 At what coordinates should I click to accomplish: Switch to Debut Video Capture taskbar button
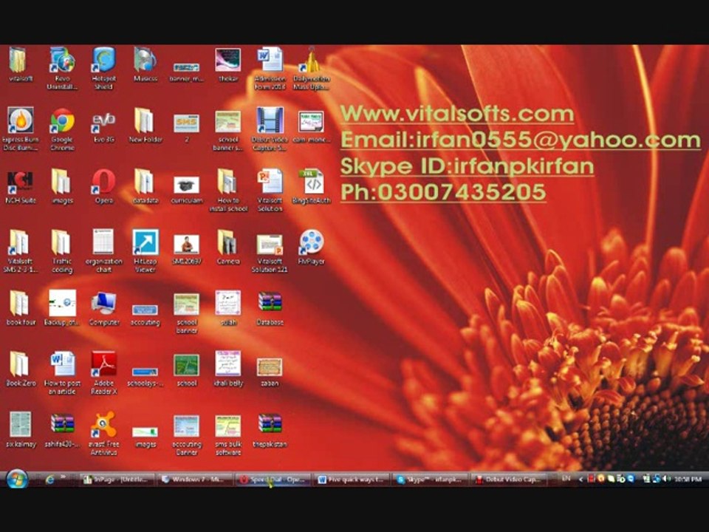508,480
